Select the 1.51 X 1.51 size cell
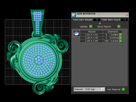Screen dimensions: 136x102 tap(92, 35)
